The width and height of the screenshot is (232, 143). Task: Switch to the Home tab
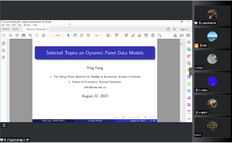click(x=6, y=29)
